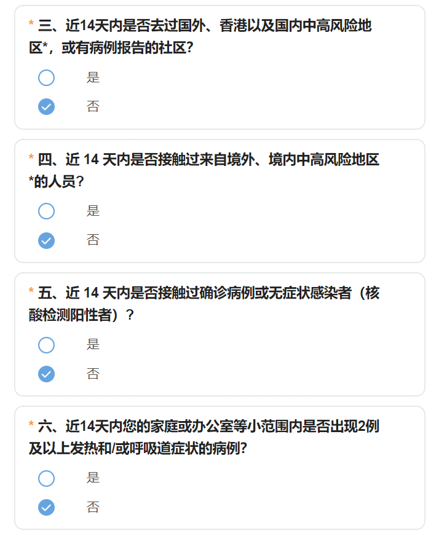This screenshot has height=536, width=439.
Task: Click the 是 label text in question 五
Action: click(x=93, y=345)
